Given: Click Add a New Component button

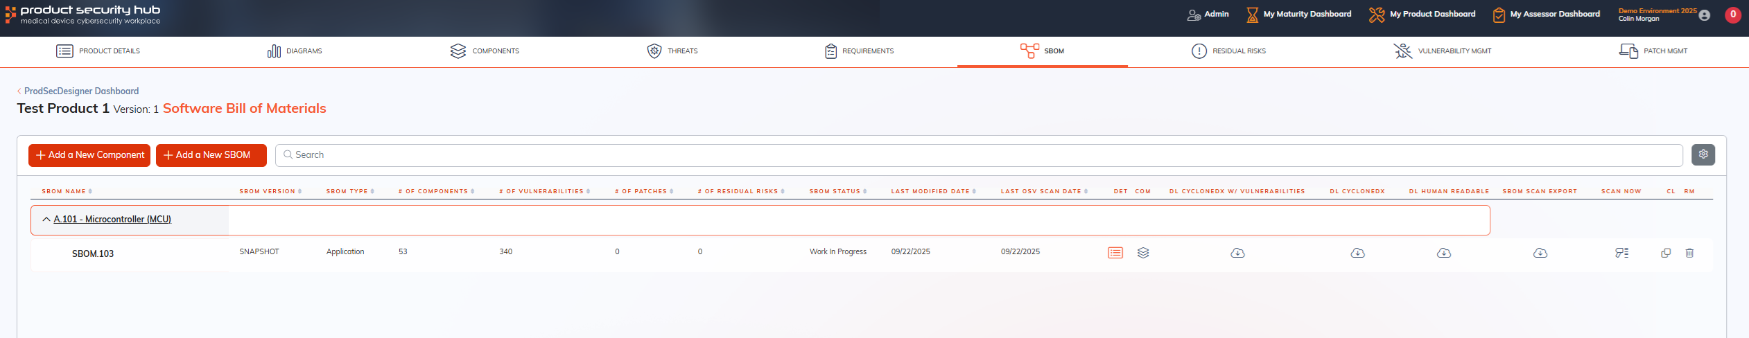Looking at the screenshot, I should pos(89,155).
